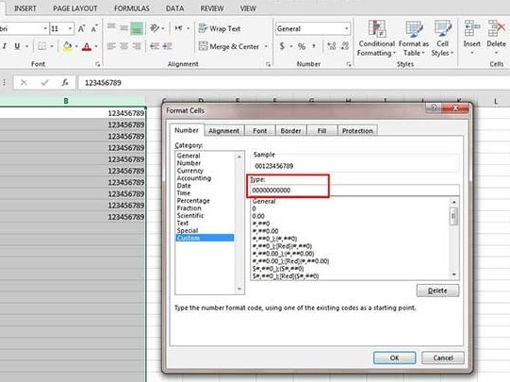
Task: Apply Accounting dollar number format
Action: 282,46
